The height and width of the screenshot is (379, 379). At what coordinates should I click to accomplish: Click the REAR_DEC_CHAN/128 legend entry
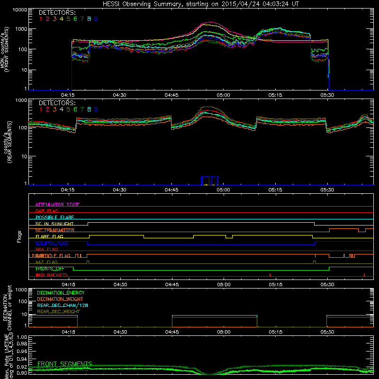coord(63,305)
